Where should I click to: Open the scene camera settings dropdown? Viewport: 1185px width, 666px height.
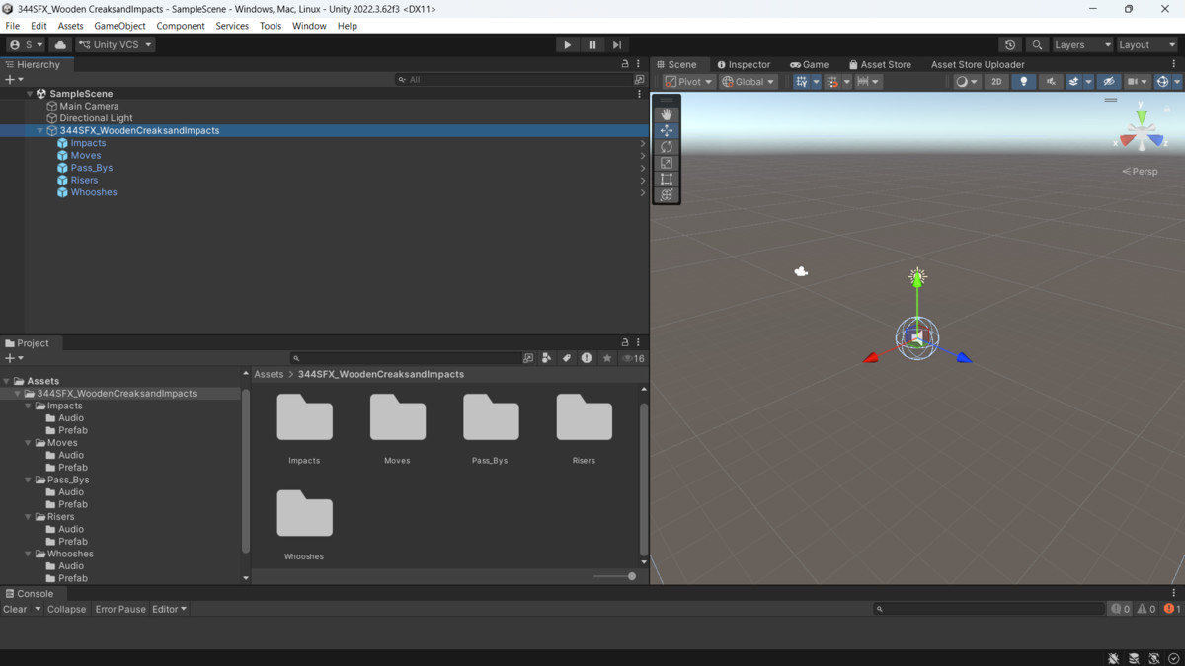point(1138,82)
